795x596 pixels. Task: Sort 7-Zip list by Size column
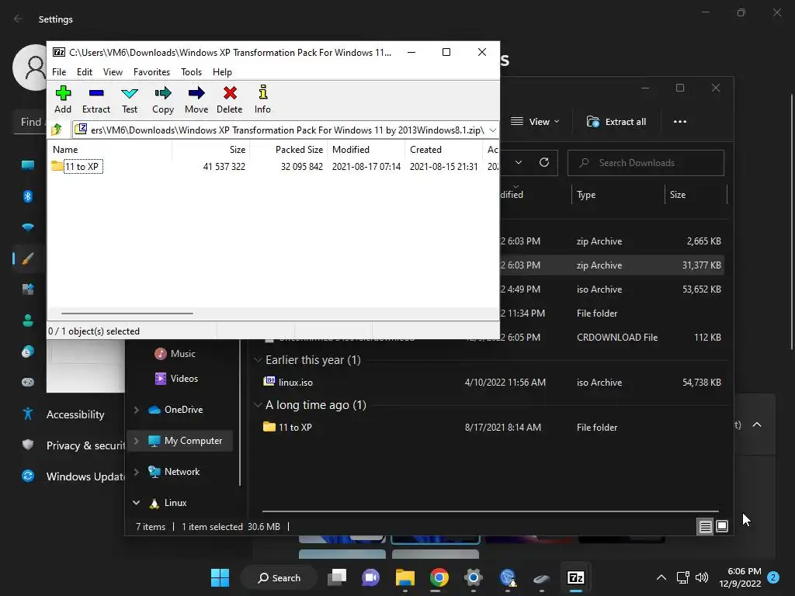tap(210, 150)
